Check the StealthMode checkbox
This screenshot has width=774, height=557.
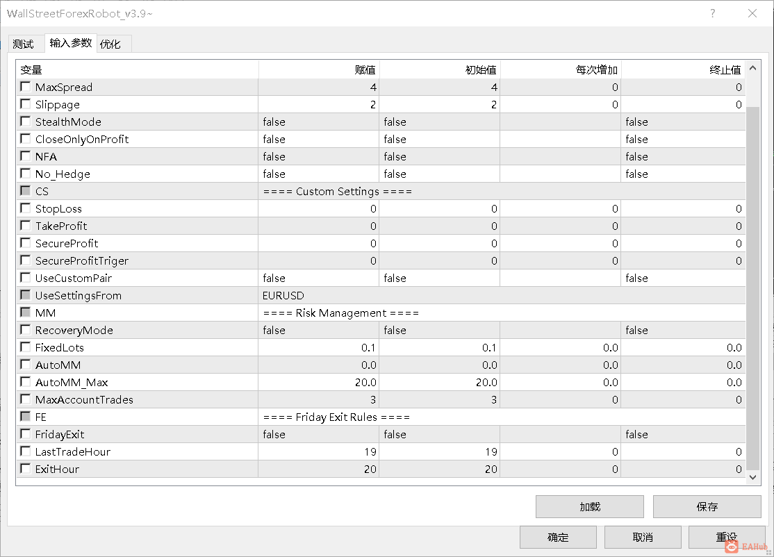[x=25, y=122]
